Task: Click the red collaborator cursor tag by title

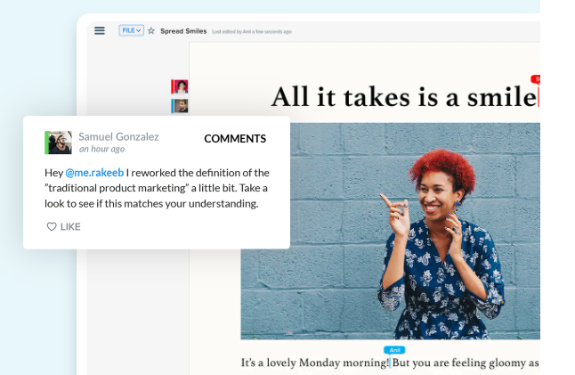Action: [x=536, y=79]
